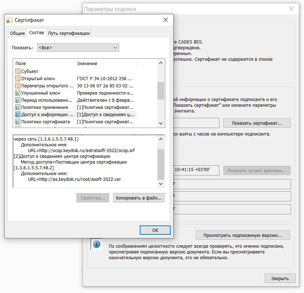Click the Параметры открытого ключа icon

pos(18,86)
